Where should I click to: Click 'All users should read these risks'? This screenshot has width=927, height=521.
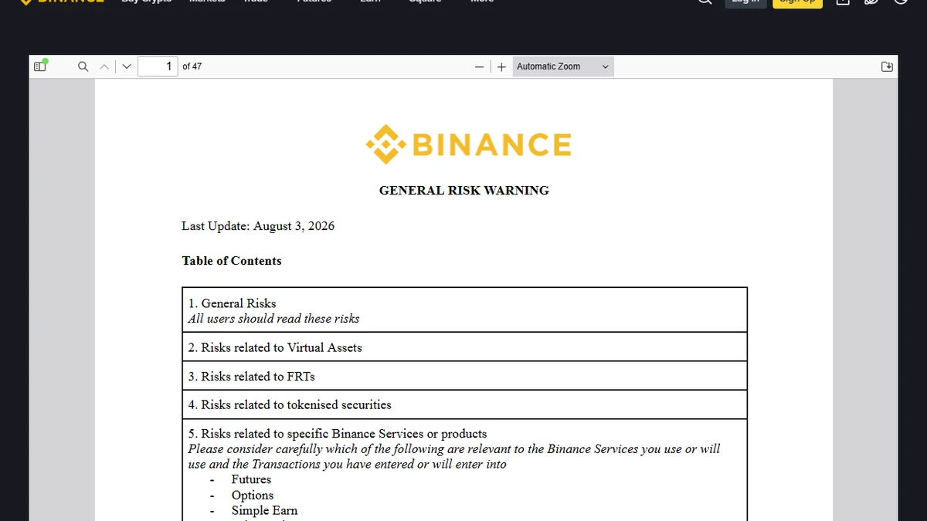[x=273, y=319]
